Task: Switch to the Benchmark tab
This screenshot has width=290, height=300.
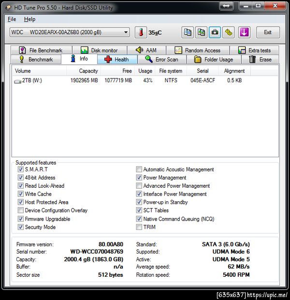Action: point(36,60)
